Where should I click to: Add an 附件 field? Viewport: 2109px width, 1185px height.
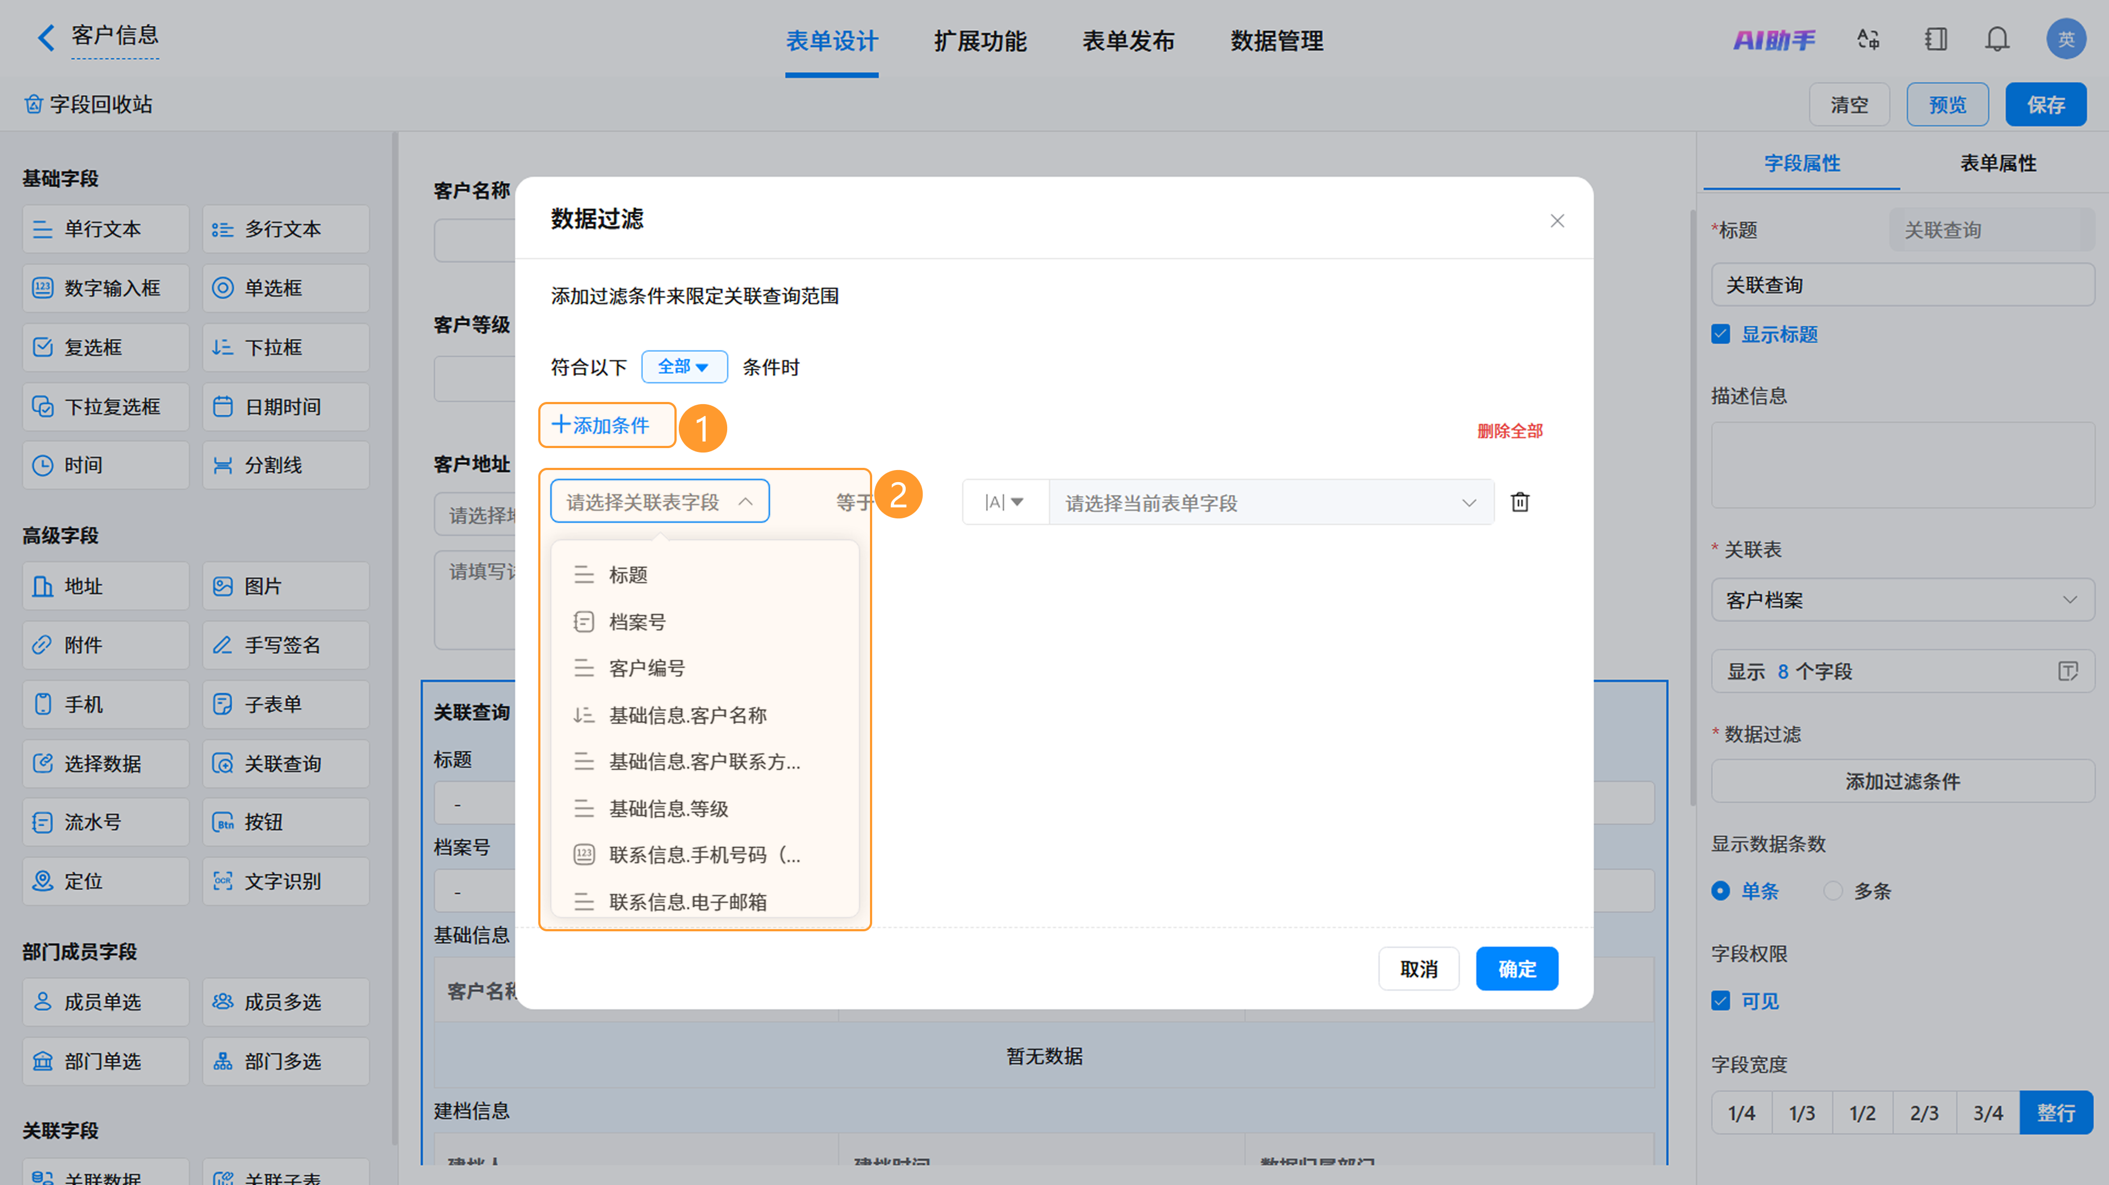pyautogui.click(x=105, y=645)
